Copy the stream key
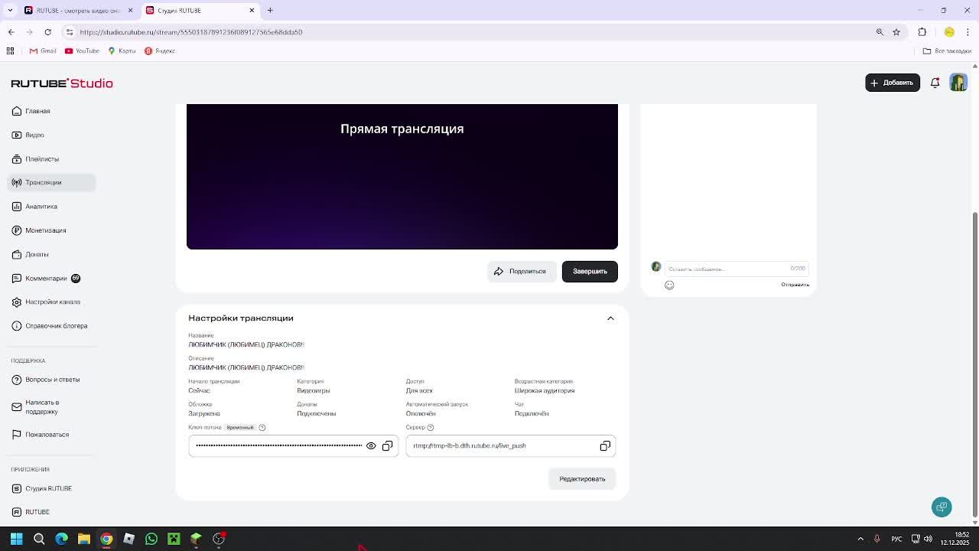979x551 pixels. click(387, 446)
